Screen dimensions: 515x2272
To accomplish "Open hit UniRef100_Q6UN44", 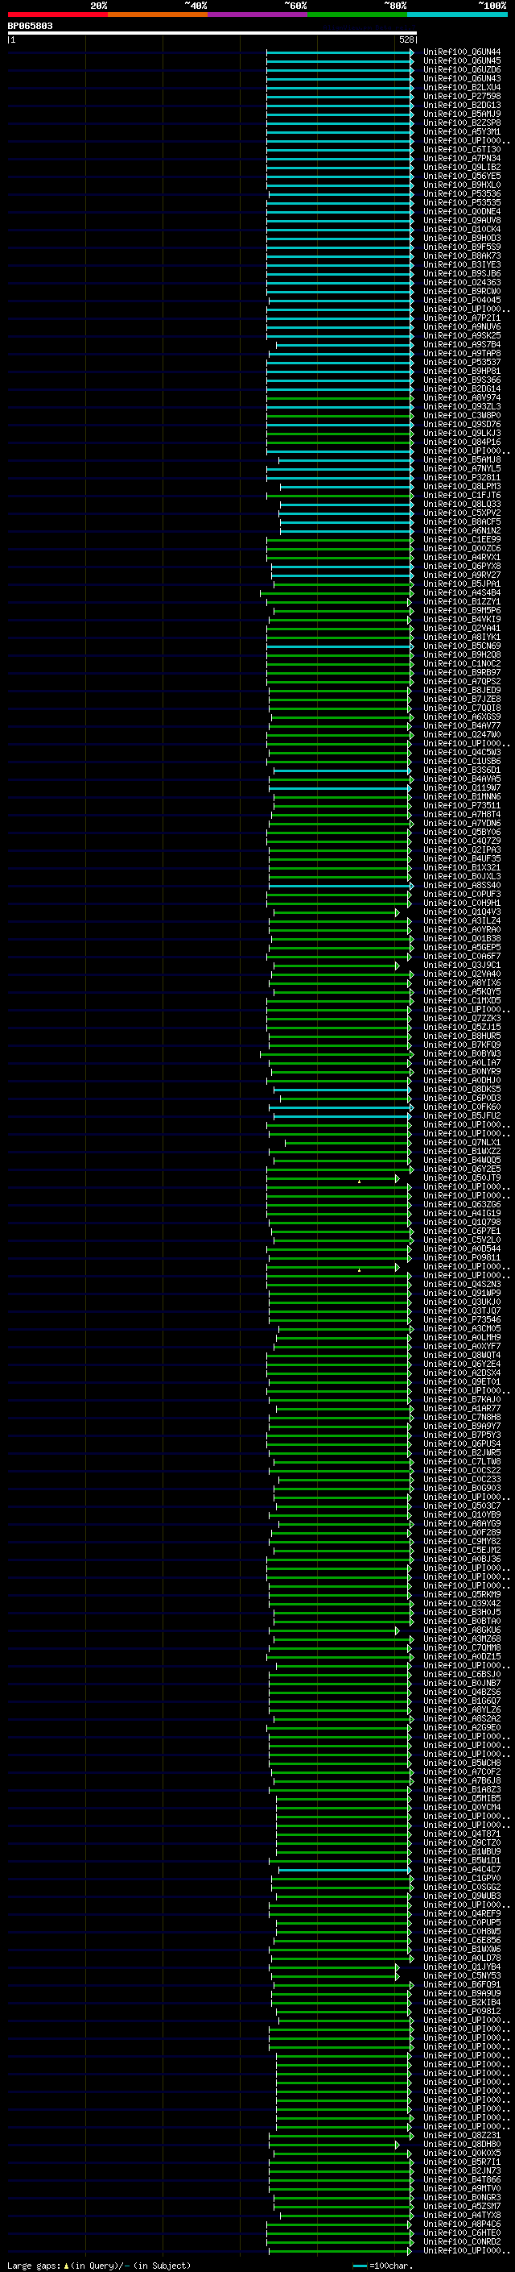I will 462,52.
